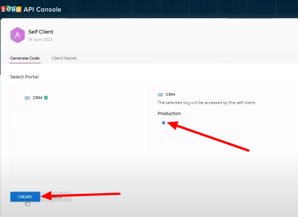
Task: Click the API Console title text
Action: click(42, 9)
